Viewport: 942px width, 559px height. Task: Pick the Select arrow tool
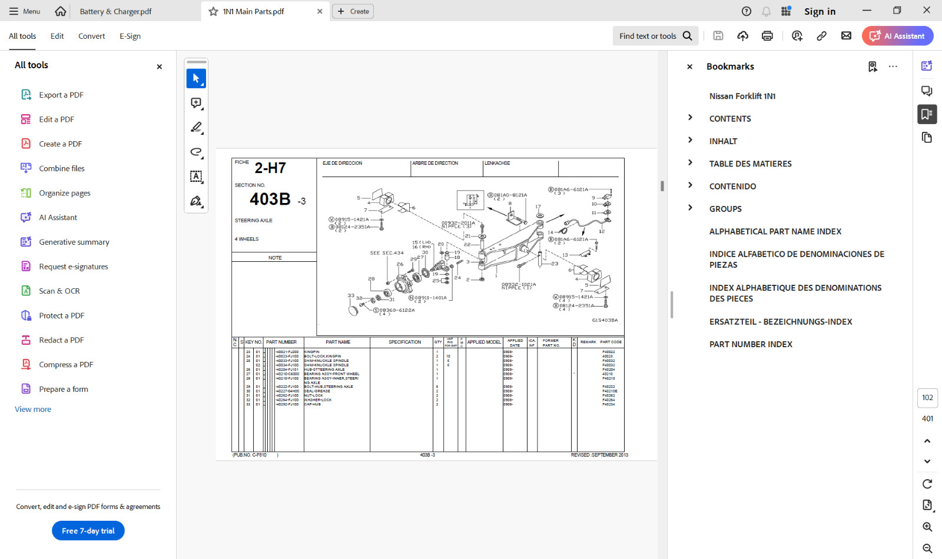[x=196, y=78]
